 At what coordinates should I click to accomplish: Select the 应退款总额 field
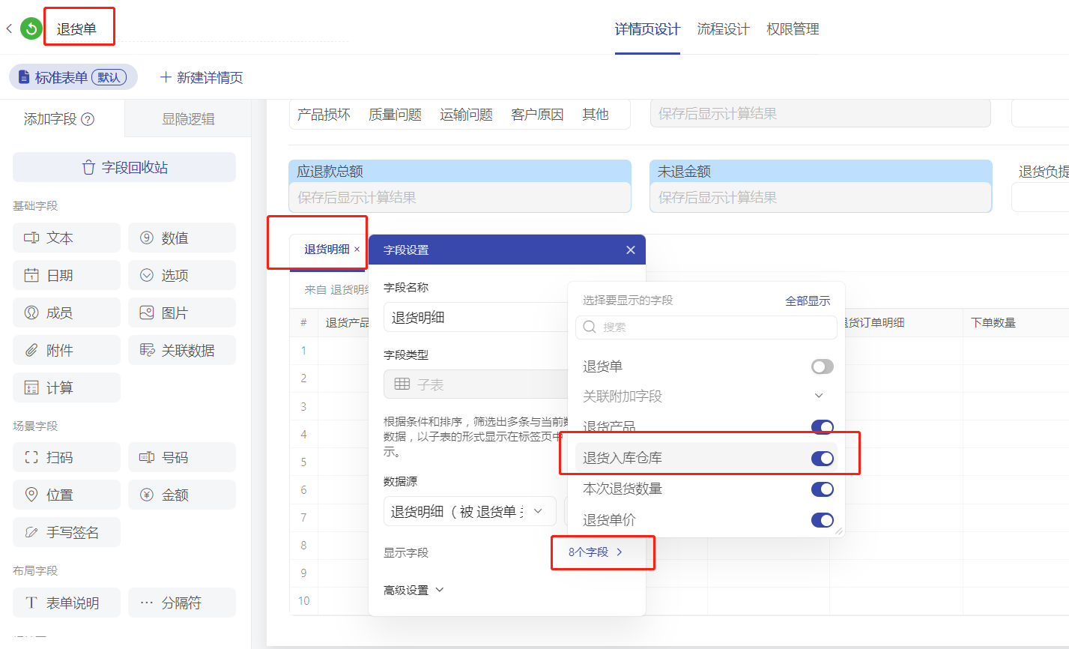pos(460,186)
